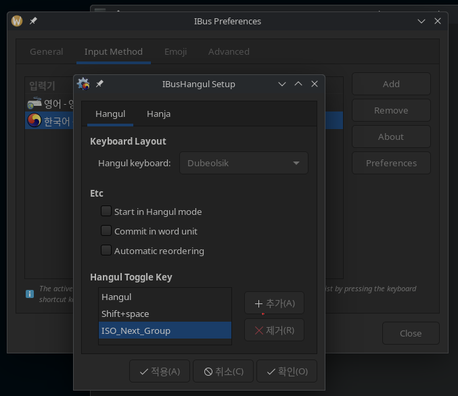
Task: Open the Input Method tab
Action: coord(114,51)
